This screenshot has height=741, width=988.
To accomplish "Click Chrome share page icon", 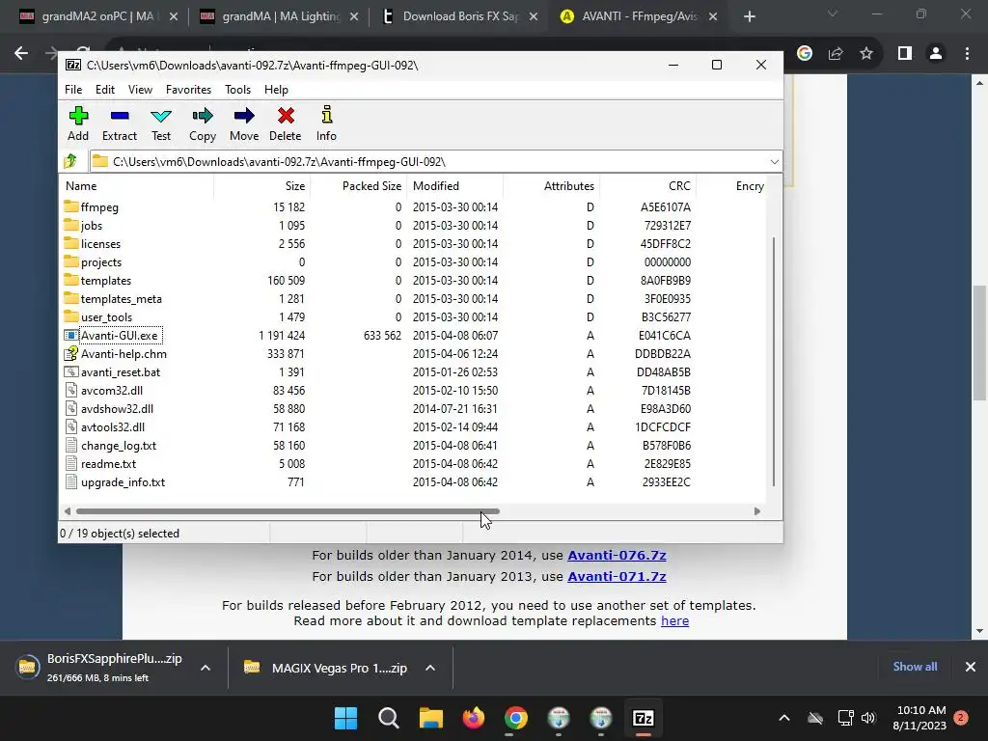I will pos(836,54).
